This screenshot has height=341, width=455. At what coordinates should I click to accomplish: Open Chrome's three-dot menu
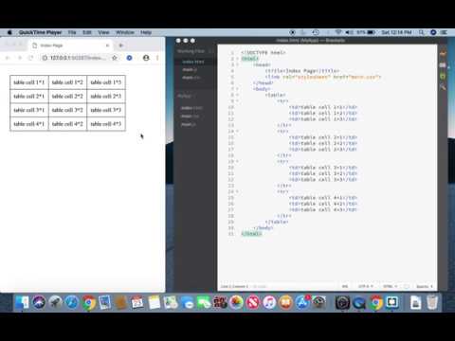157,58
